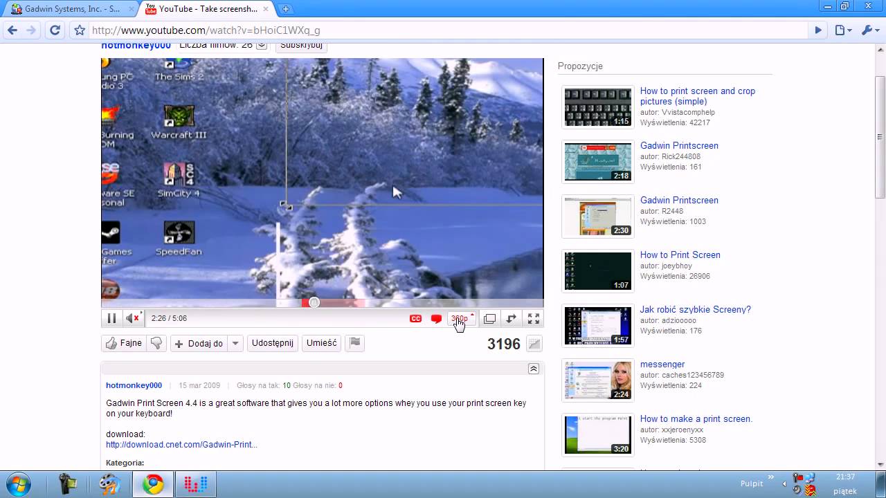This screenshot has height=498, width=886.
Task: Click the 2:18 Gadwin Printscreen thumbnail
Action: (x=597, y=162)
